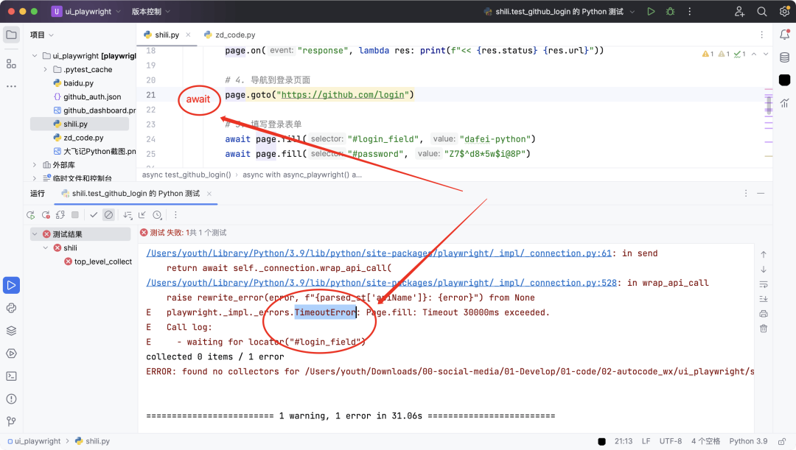Stop the running test process
The width and height of the screenshot is (796, 450).
coord(75,215)
